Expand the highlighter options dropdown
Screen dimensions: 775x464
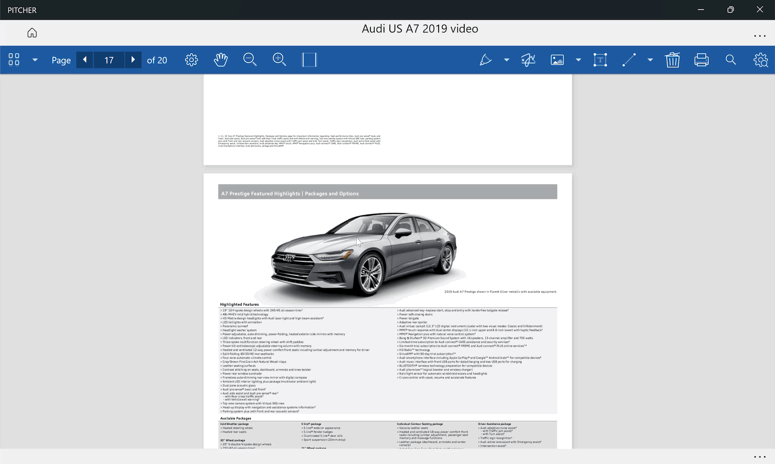(506, 60)
